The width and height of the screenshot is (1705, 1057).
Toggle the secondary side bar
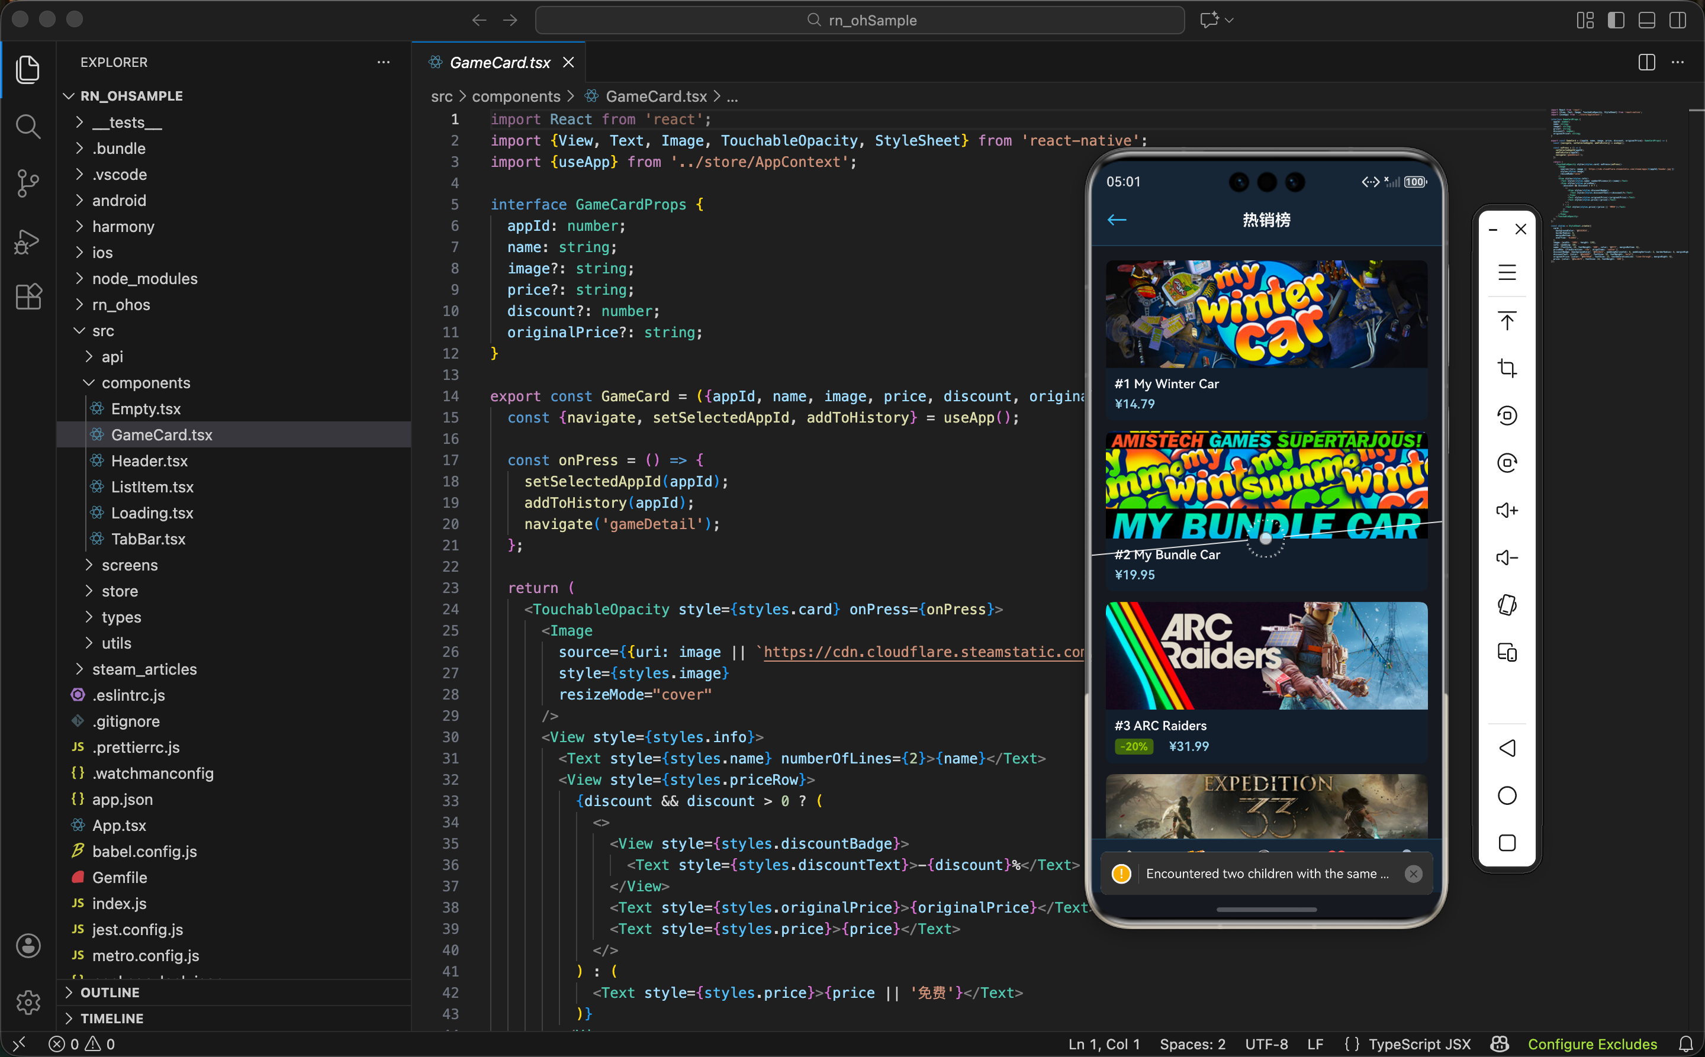(1677, 20)
